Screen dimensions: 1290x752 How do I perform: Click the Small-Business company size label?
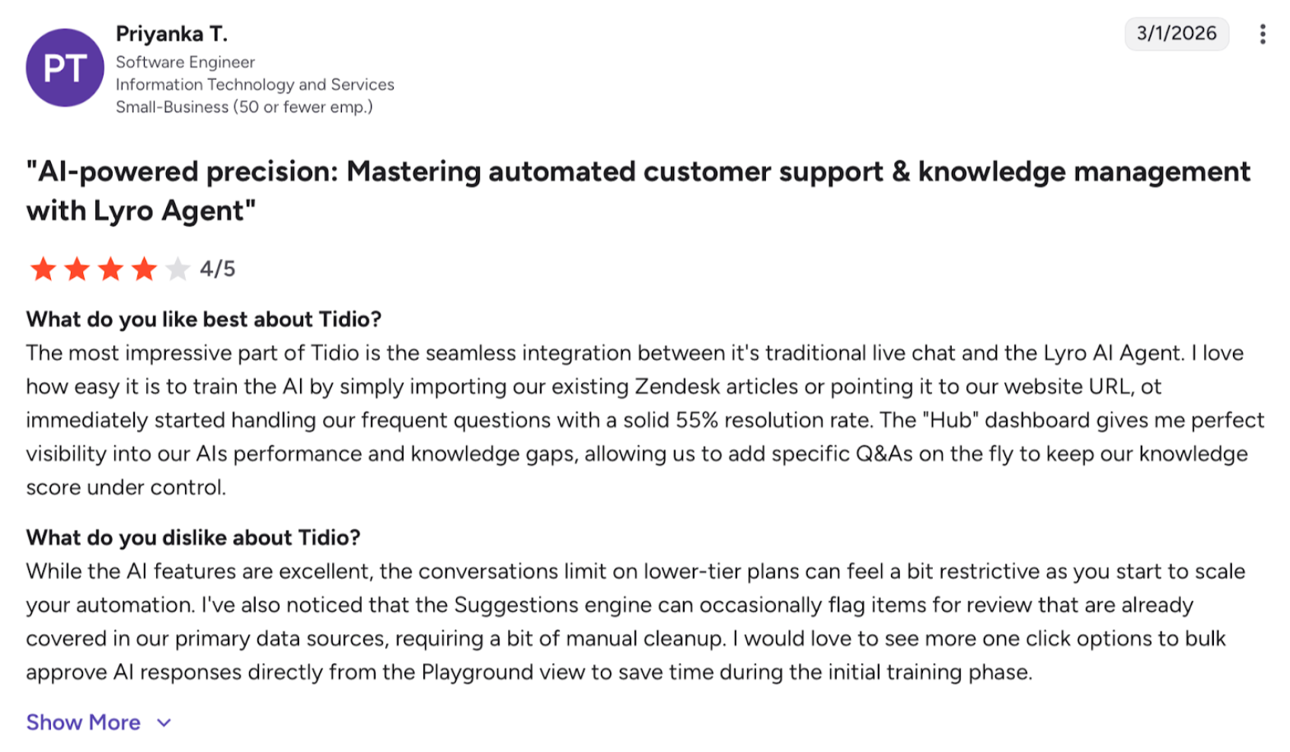[244, 107]
